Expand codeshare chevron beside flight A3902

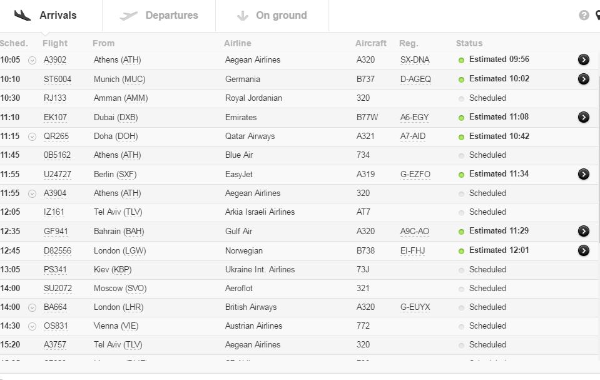[32, 60]
